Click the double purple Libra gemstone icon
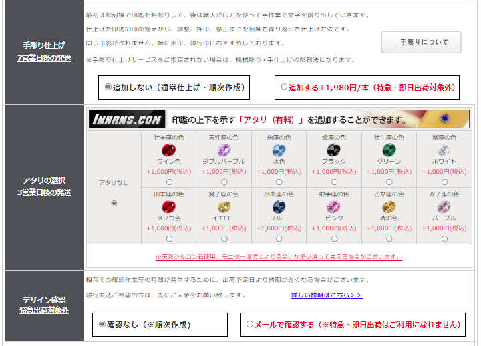 click(x=224, y=150)
